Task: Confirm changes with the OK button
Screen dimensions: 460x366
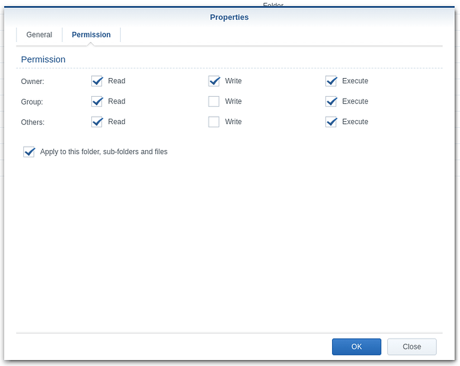Action: pyautogui.click(x=357, y=347)
